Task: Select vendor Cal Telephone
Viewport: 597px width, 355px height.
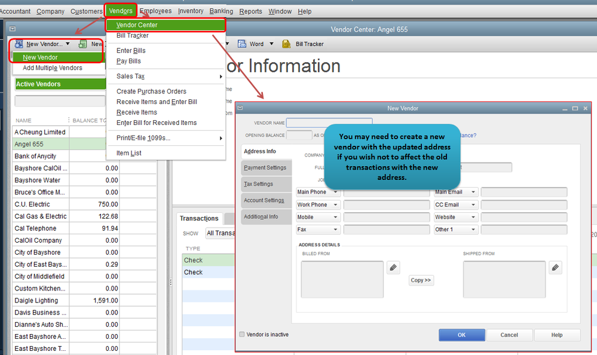Action: (x=35, y=228)
